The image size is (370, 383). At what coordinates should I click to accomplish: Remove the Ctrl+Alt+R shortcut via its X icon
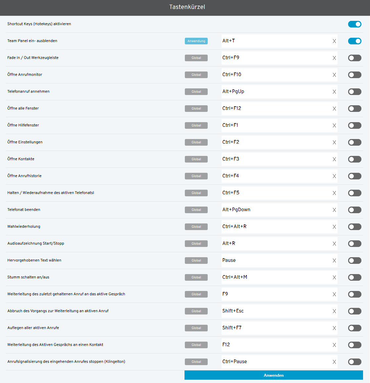coord(334,227)
